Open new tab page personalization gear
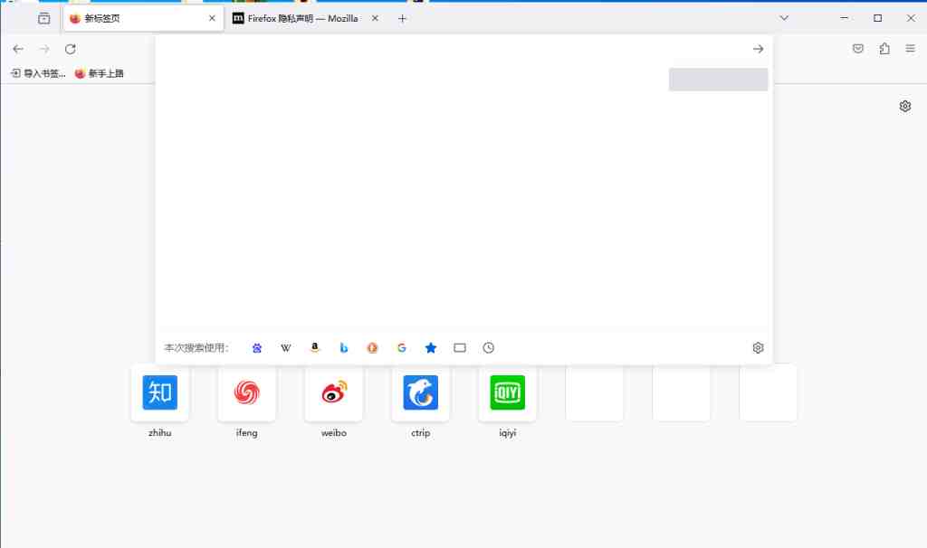This screenshot has width=927, height=548. coord(905,106)
